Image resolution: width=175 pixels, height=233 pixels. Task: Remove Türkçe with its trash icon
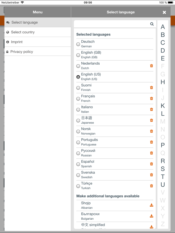click(x=151, y=186)
